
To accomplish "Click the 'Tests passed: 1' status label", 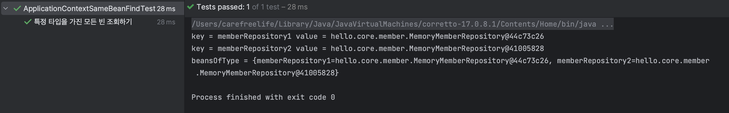I will pyautogui.click(x=223, y=7).
